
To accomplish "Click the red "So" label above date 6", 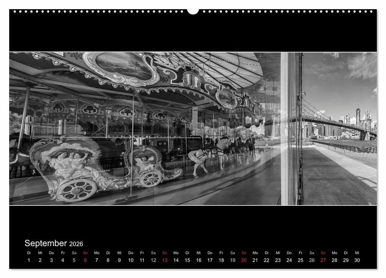I will (85, 253).
